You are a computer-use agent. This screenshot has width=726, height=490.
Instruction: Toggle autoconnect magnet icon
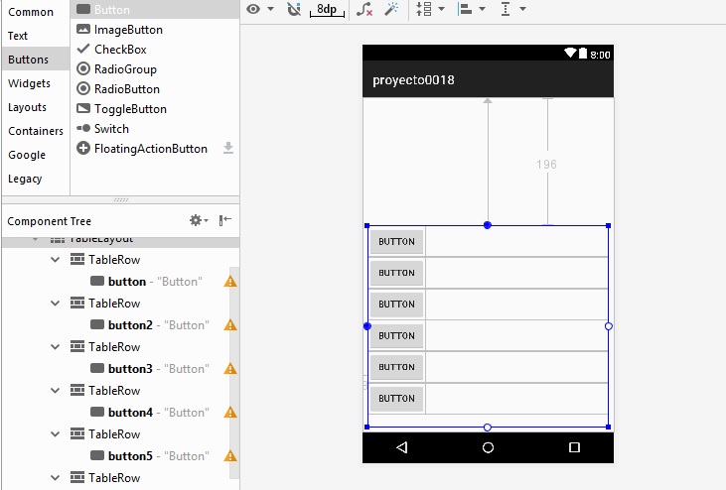click(293, 9)
